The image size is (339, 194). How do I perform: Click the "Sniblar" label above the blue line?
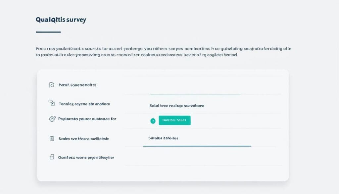click(x=163, y=138)
